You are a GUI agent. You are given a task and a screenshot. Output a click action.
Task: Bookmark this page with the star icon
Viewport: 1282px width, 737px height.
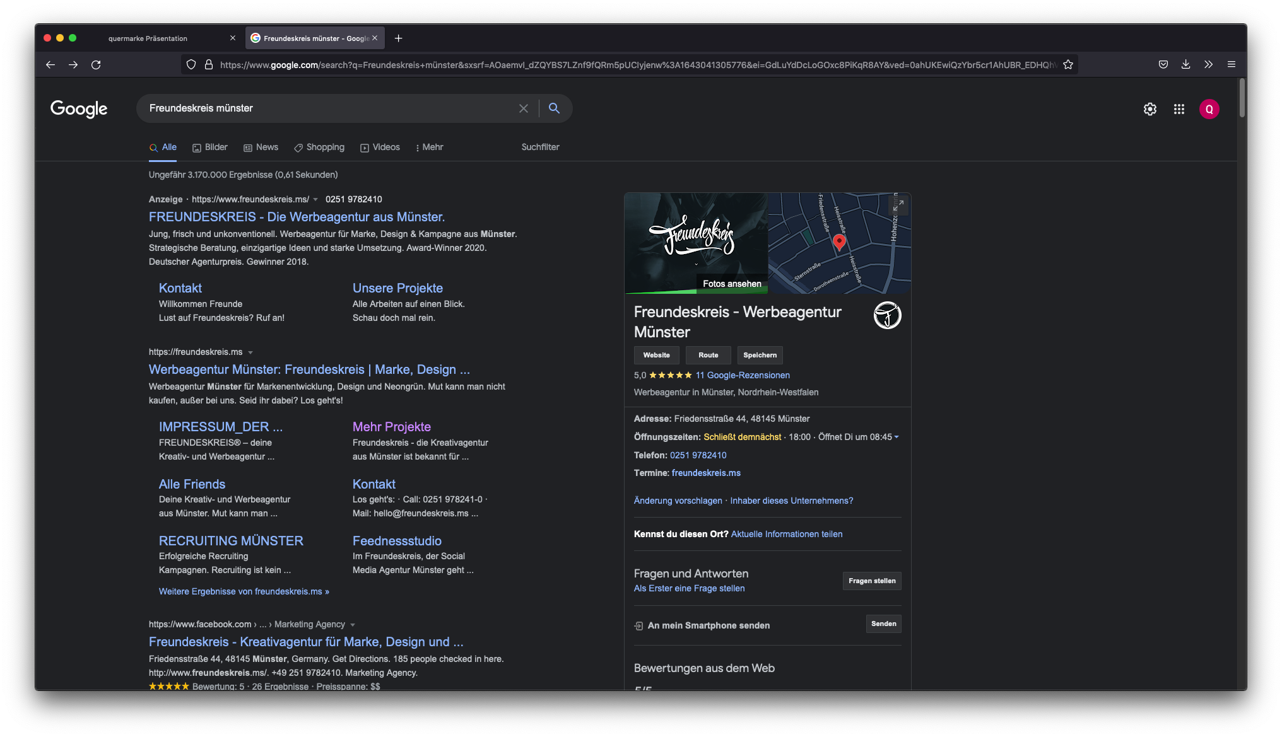[x=1067, y=64]
